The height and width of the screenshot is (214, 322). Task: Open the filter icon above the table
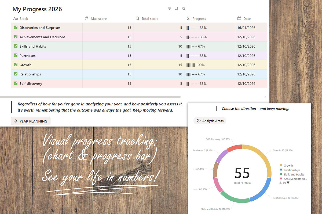(x=169, y=9)
